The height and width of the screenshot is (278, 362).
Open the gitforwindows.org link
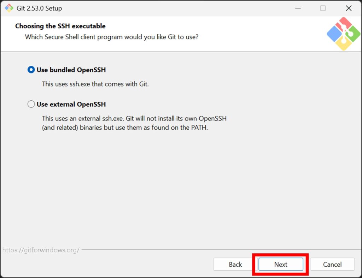41,250
